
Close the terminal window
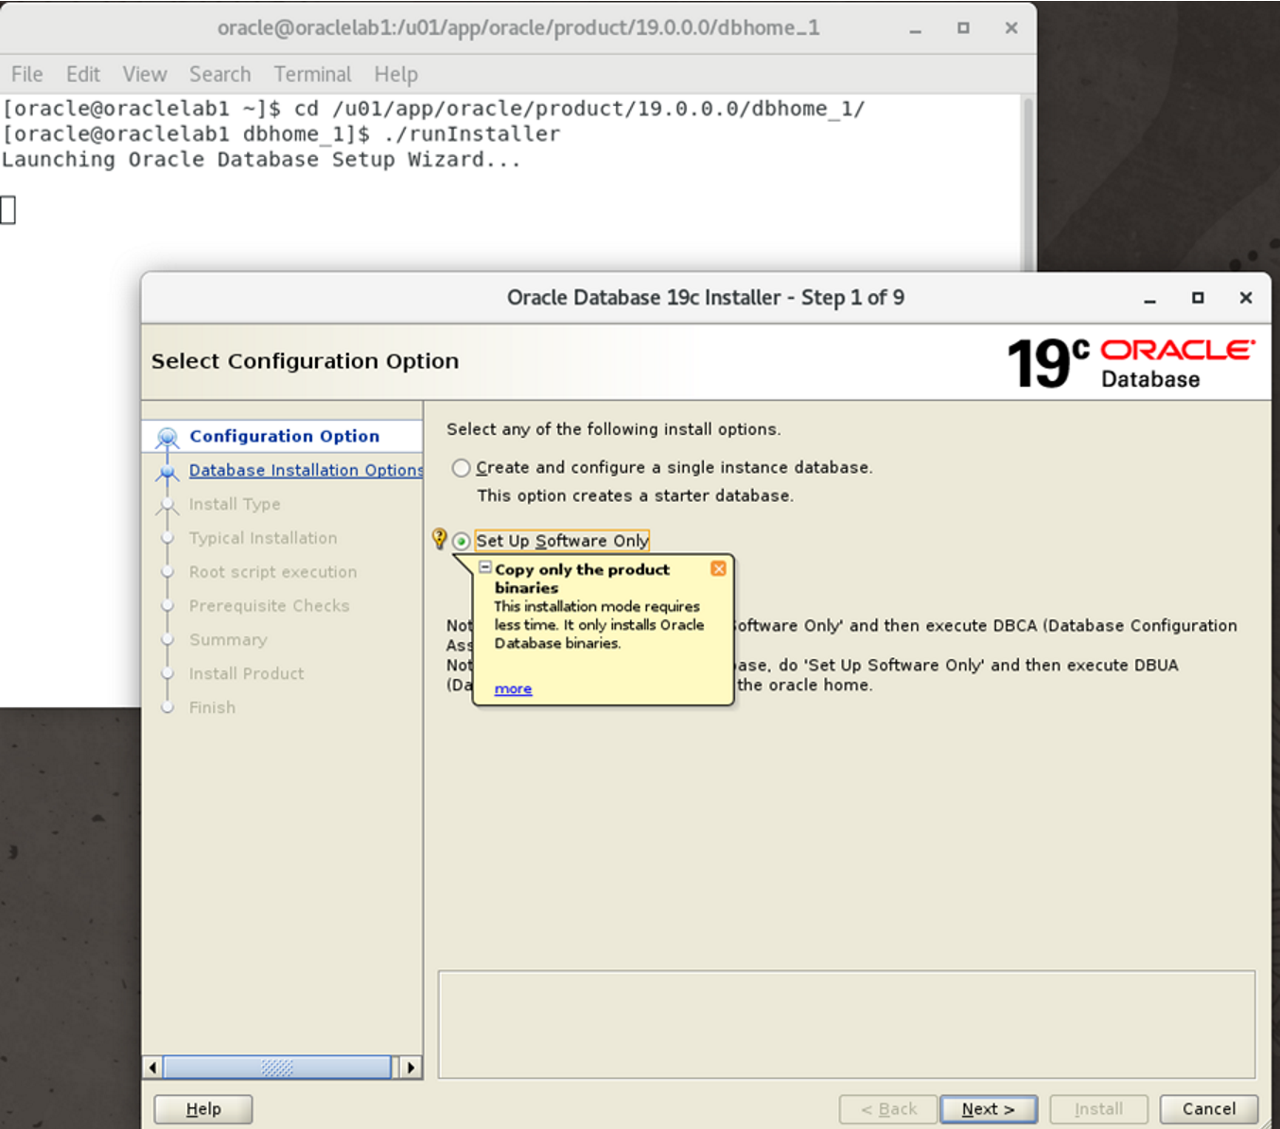1011,28
